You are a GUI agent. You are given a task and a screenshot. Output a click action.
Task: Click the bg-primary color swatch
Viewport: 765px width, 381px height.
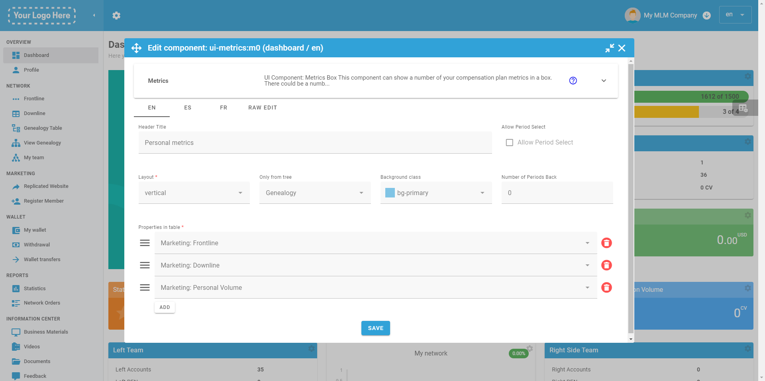pyautogui.click(x=390, y=193)
